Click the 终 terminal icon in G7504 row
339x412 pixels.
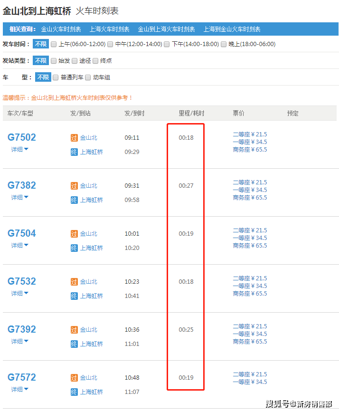74,248
